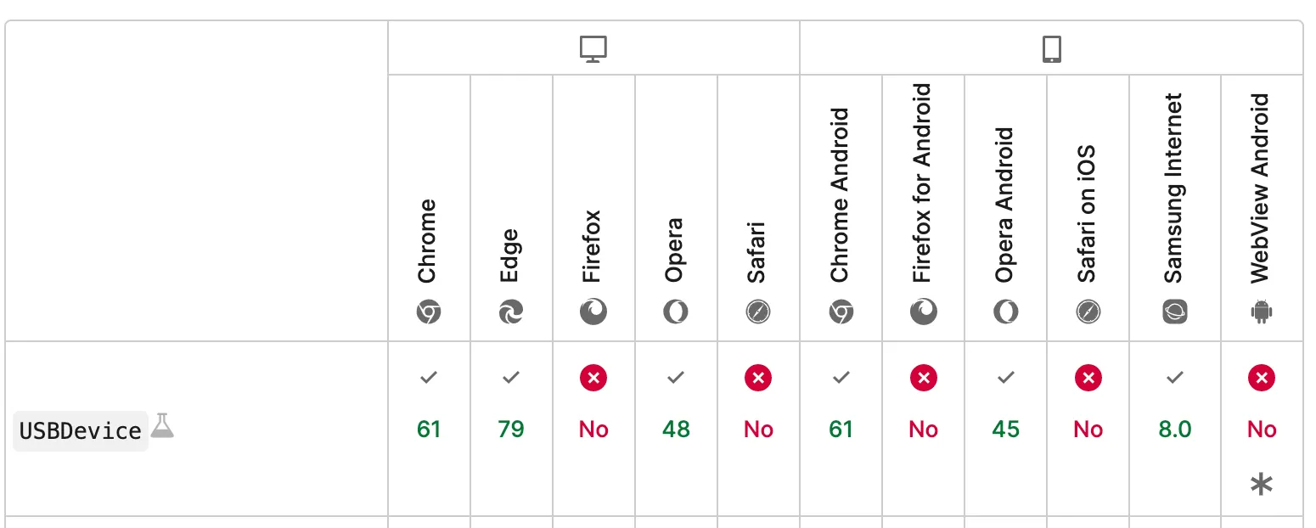Click the desktop Opera browser logo

(x=676, y=312)
